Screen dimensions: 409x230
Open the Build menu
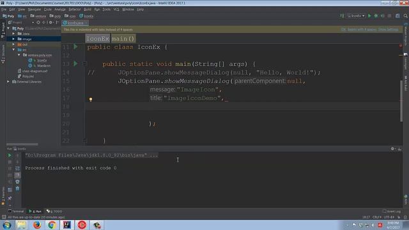click(88, 10)
